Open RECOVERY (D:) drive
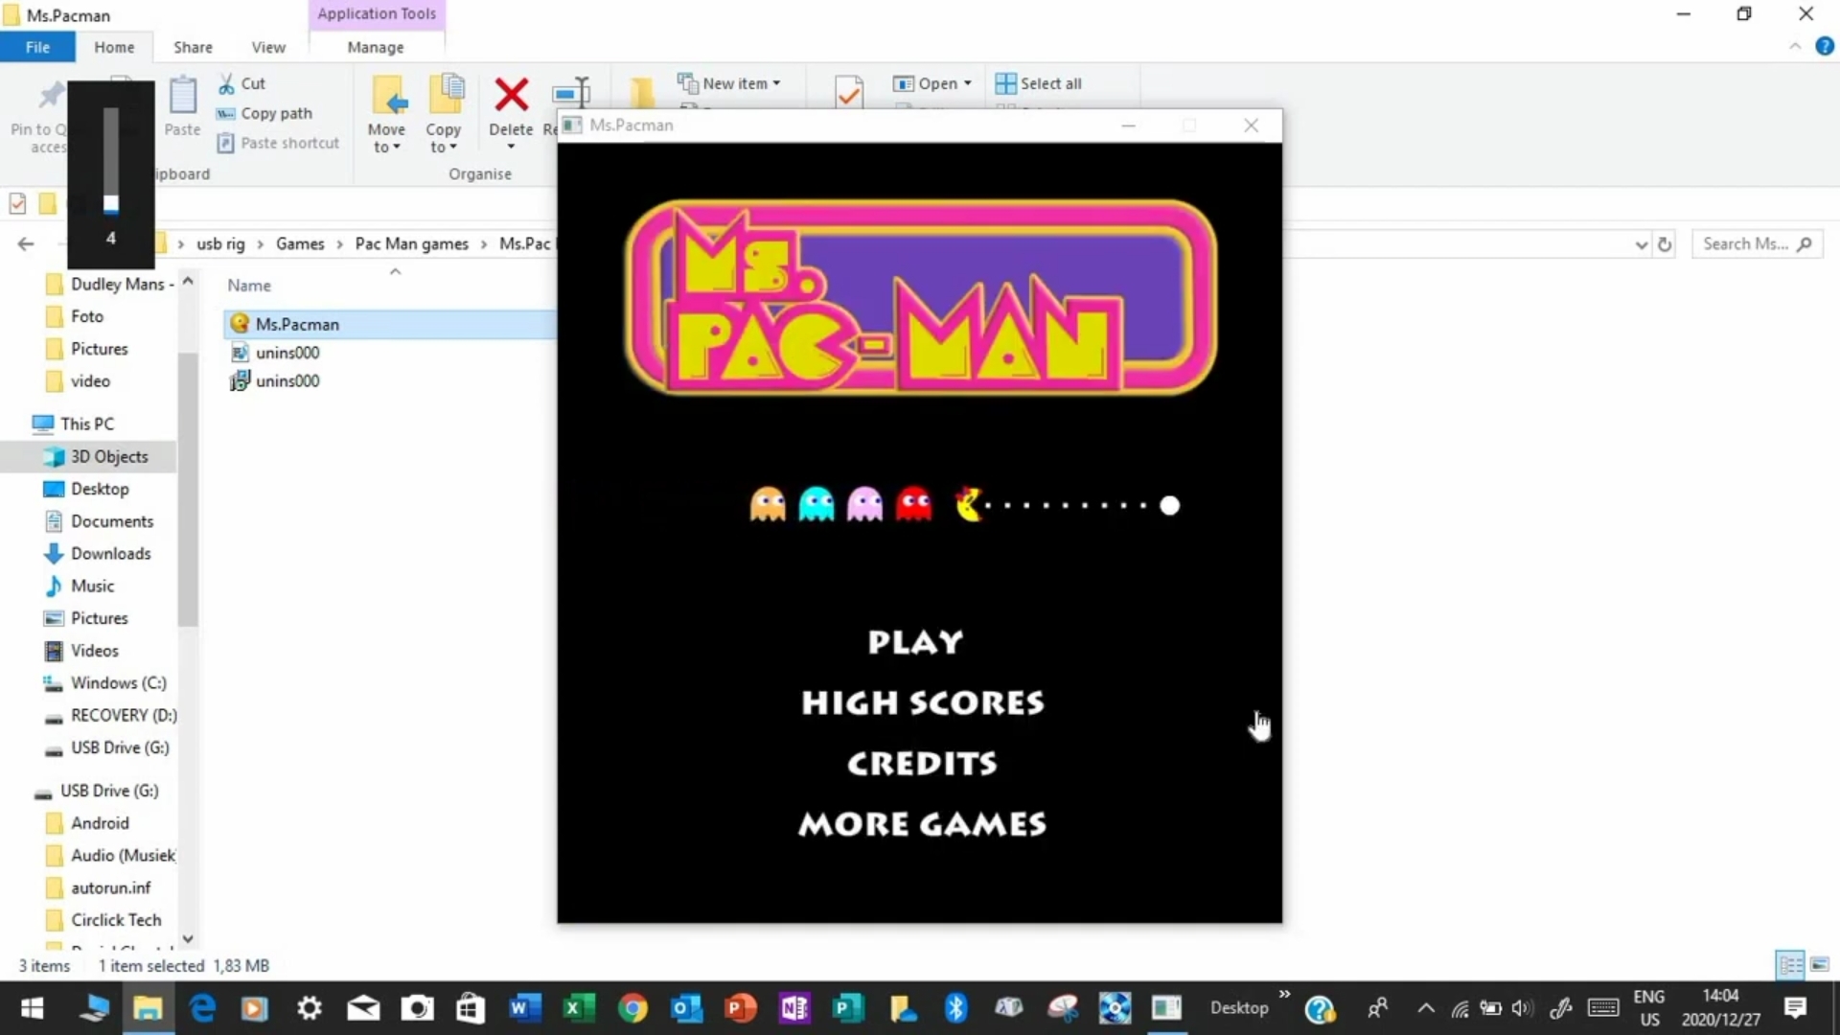Image resolution: width=1840 pixels, height=1035 pixels. click(x=123, y=715)
